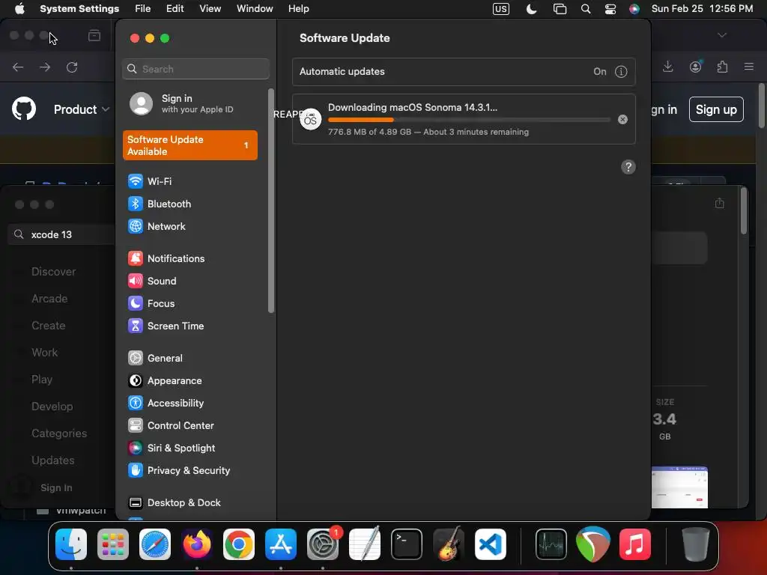767x575 pixels.
Task: Toggle Focus moon icon in menu bar
Action: (x=531, y=9)
